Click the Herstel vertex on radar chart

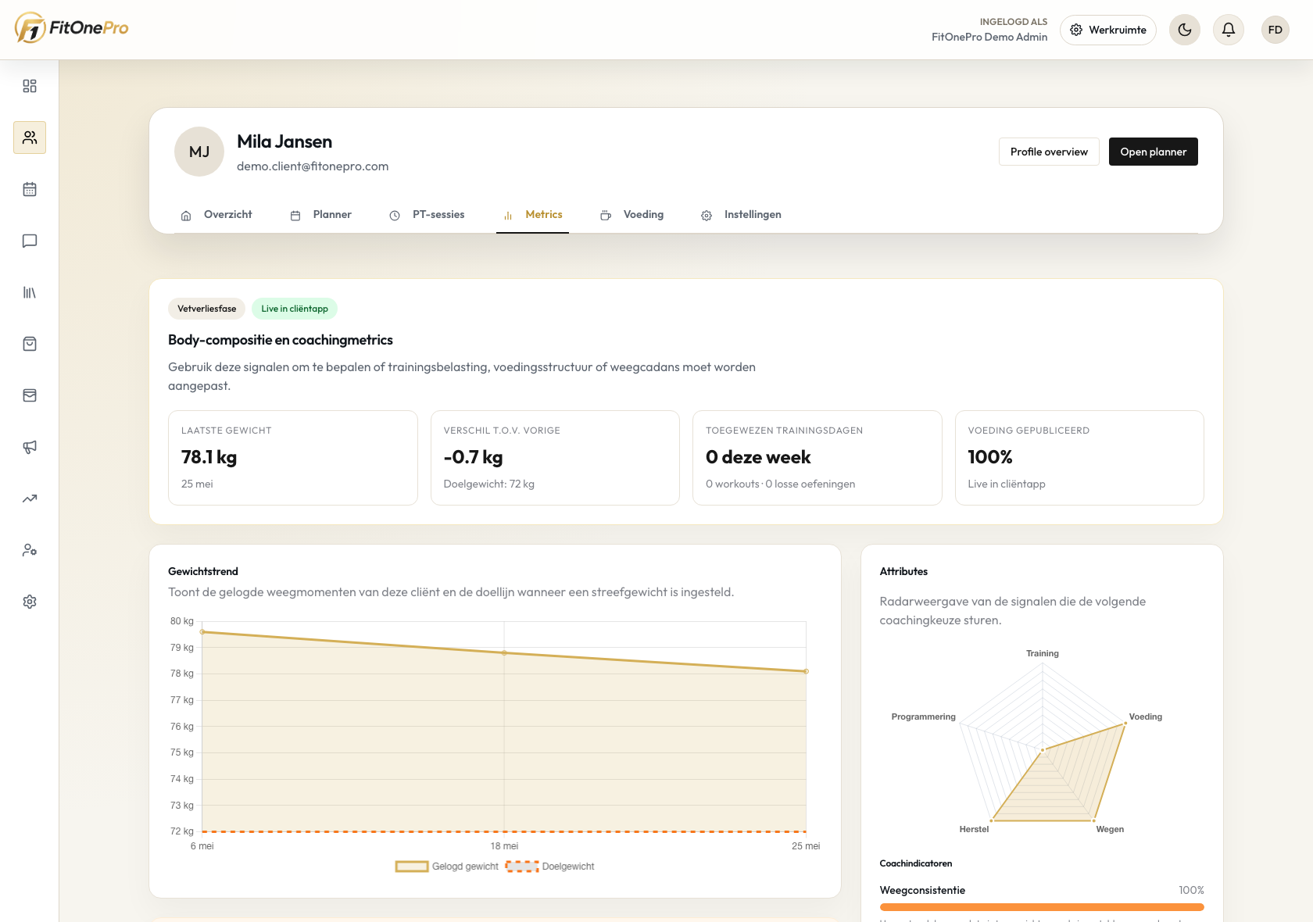[992, 820]
